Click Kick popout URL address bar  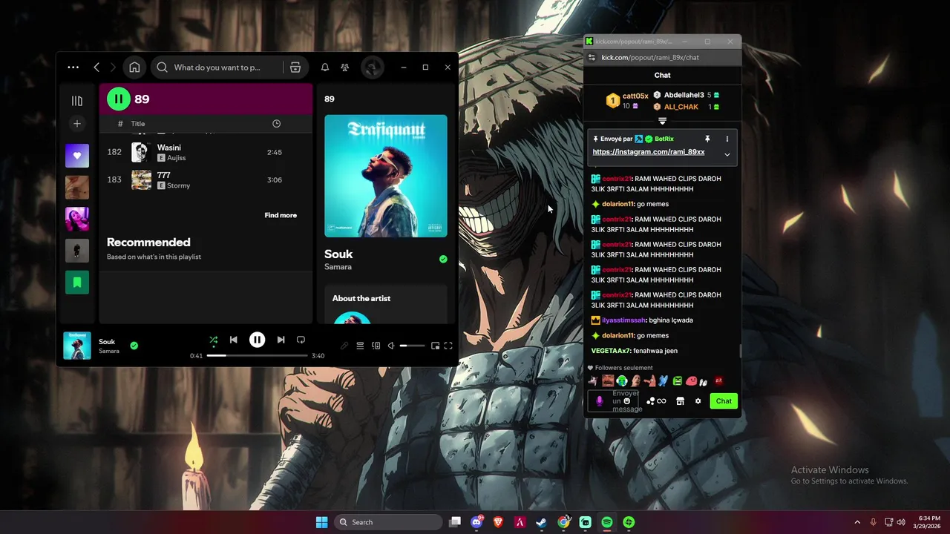[650, 58]
